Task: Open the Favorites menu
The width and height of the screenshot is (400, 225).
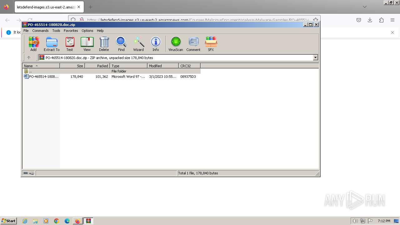Action: (x=71, y=31)
